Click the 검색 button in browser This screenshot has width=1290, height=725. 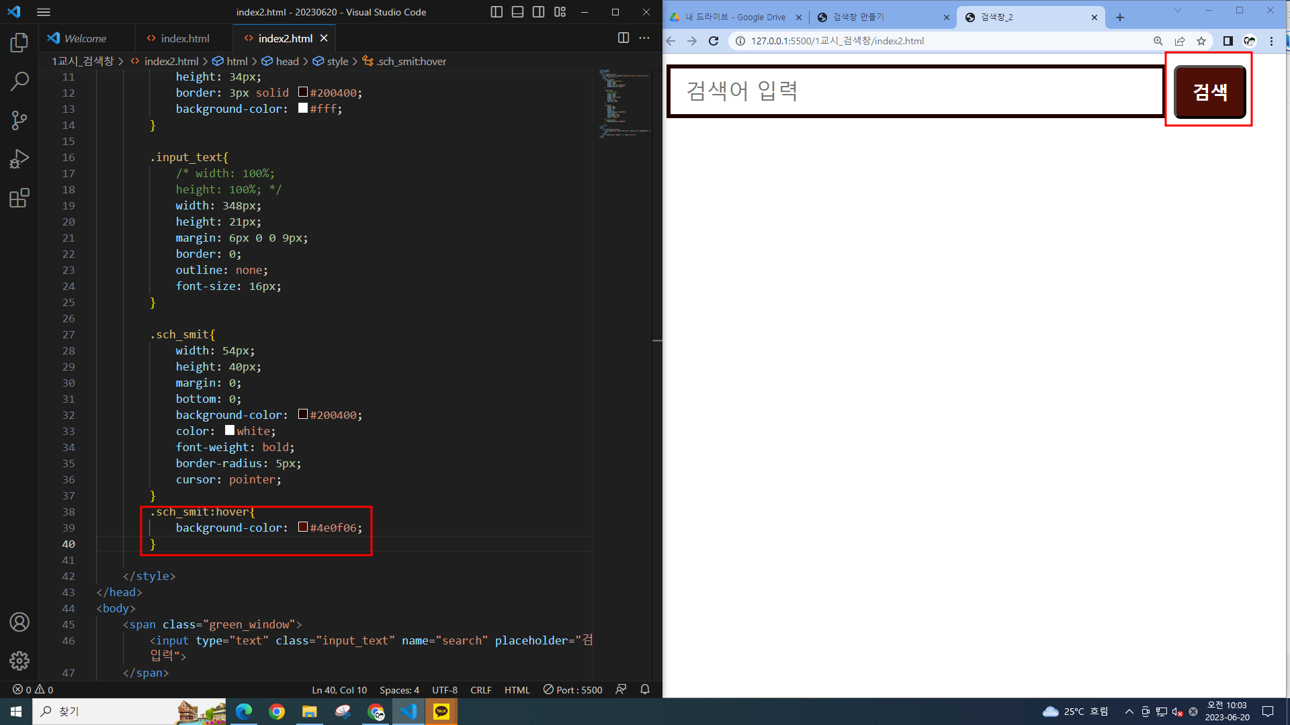tap(1209, 91)
